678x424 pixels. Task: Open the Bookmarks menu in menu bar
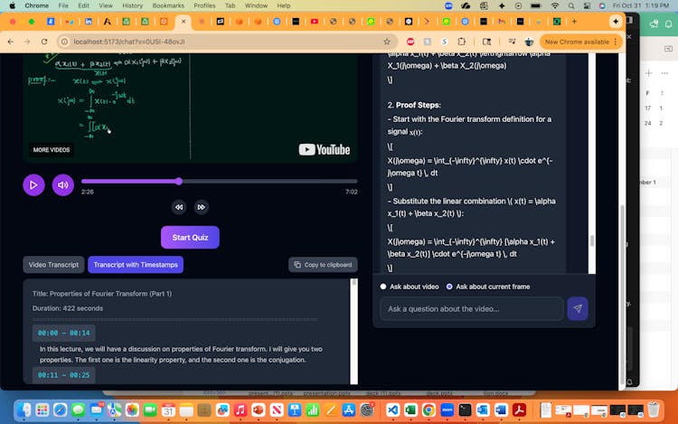[x=168, y=5]
